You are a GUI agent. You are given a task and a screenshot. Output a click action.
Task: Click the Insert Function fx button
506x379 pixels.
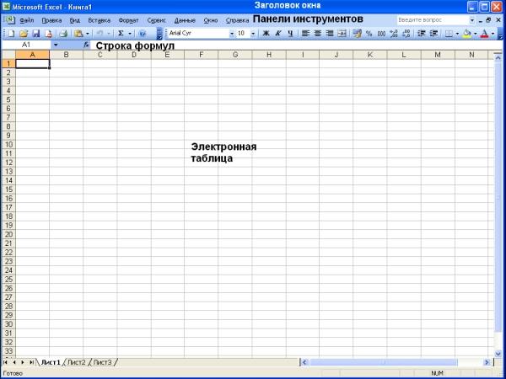(x=86, y=45)
